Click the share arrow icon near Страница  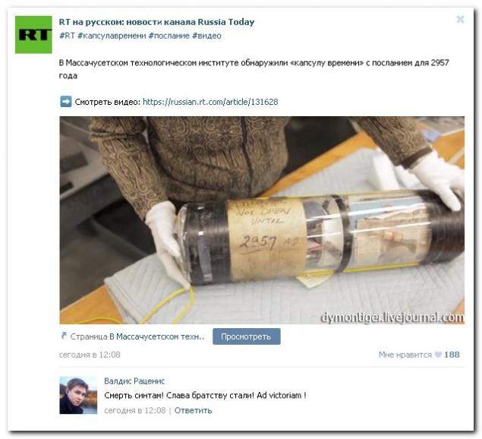(x=64, y=336)
